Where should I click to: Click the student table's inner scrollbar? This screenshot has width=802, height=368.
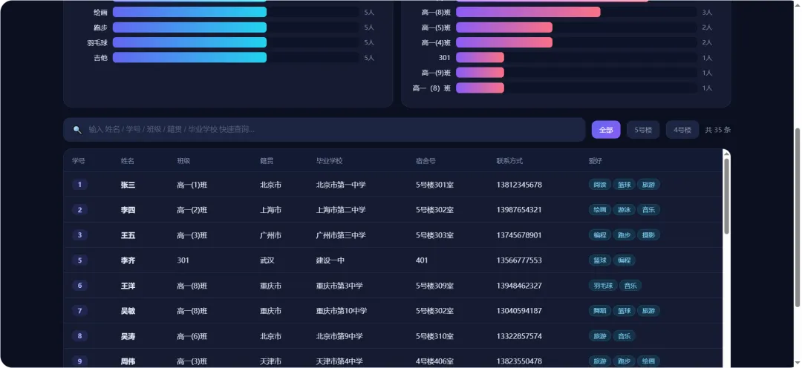pyautogui.click(x=726, y=197)
